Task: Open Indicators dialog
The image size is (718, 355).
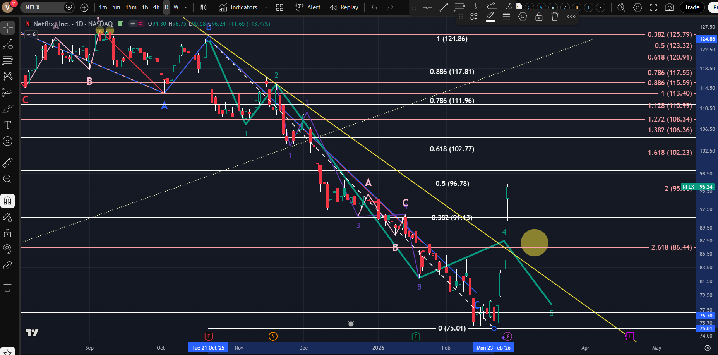Action: [x=238, y=7]
